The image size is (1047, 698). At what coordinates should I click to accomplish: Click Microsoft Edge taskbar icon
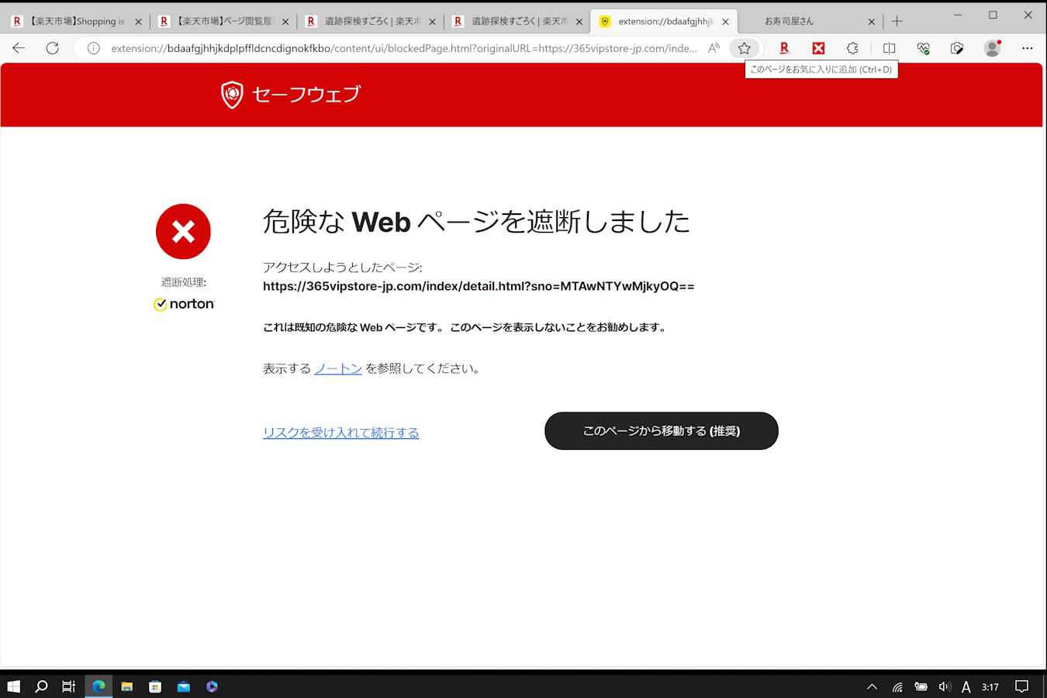click(98, 686)
